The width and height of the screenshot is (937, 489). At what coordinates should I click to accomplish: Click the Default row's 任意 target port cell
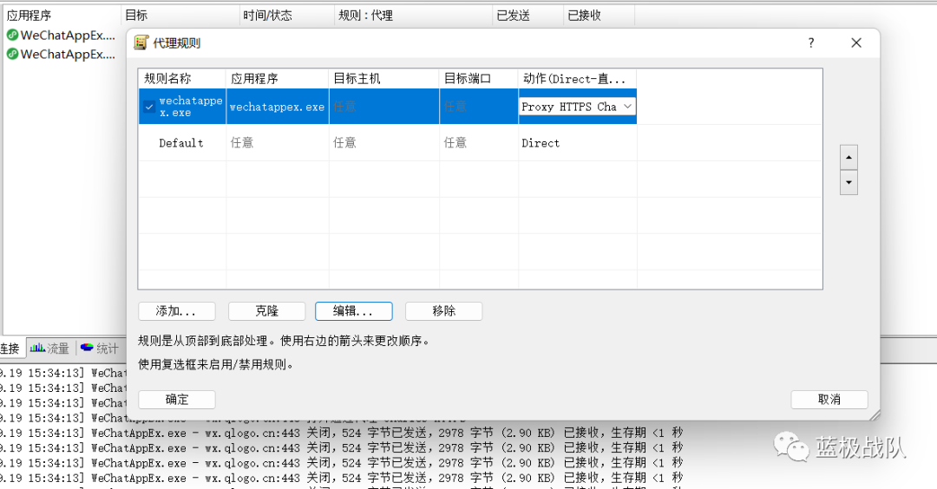coord(479,143)
